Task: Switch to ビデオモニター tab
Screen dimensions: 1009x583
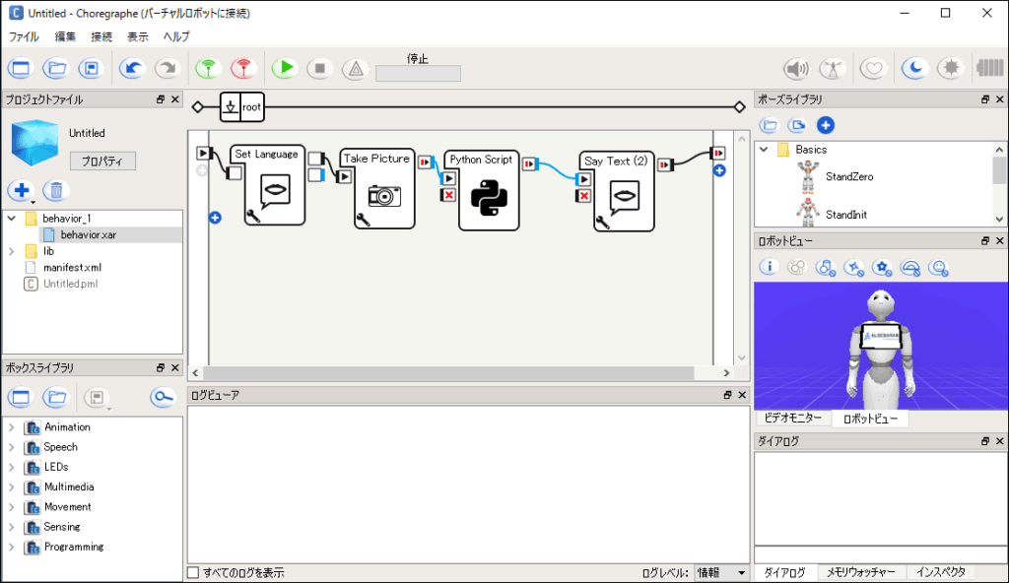Action: (793, 419)
